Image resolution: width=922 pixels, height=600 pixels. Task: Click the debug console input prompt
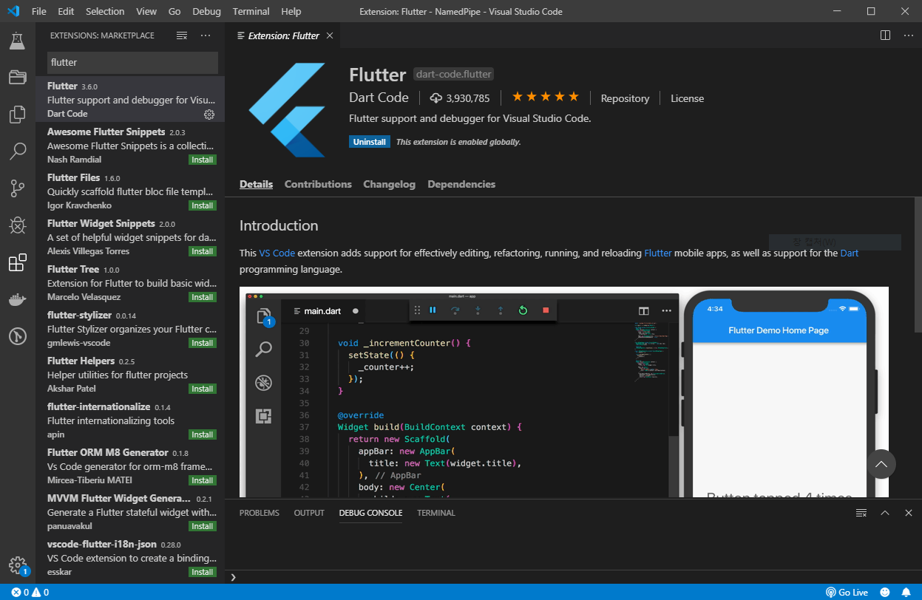point(573,577)
